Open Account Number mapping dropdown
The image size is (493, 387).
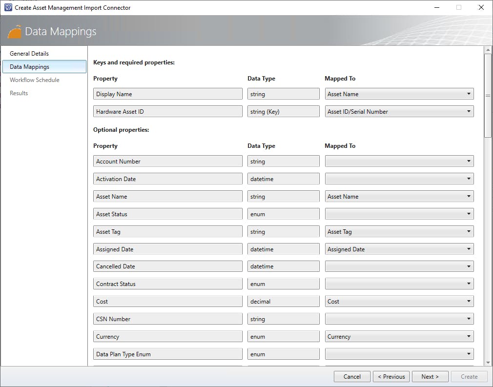tap(399, 162)
